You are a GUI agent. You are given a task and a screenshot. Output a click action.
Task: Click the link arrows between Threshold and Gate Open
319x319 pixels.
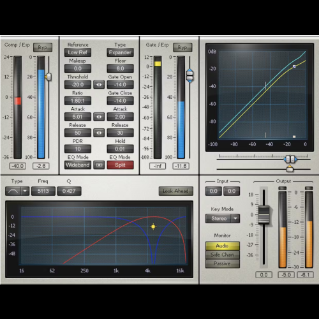(x=99, y=85)
